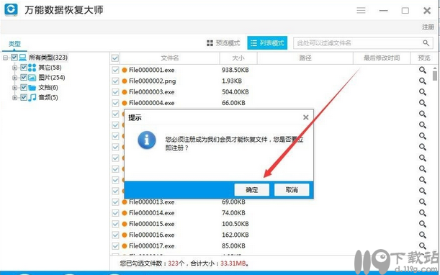This screenshot has height=275, width=440.
Task: Preview File0000004.exe with magnifier icon
Action: pyautogui.click(x=423, y=103)
